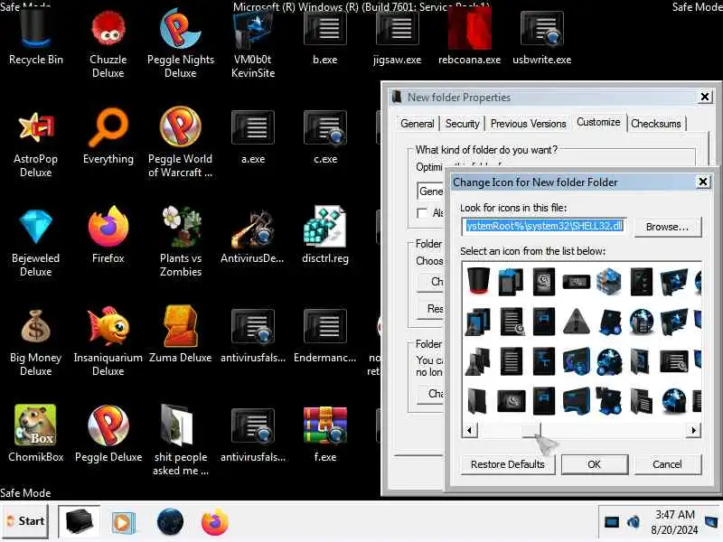Select the Insaniquarium Deluxe shortcut
Viewport: 723px width, 542px height.
click(x=108, y=342)
